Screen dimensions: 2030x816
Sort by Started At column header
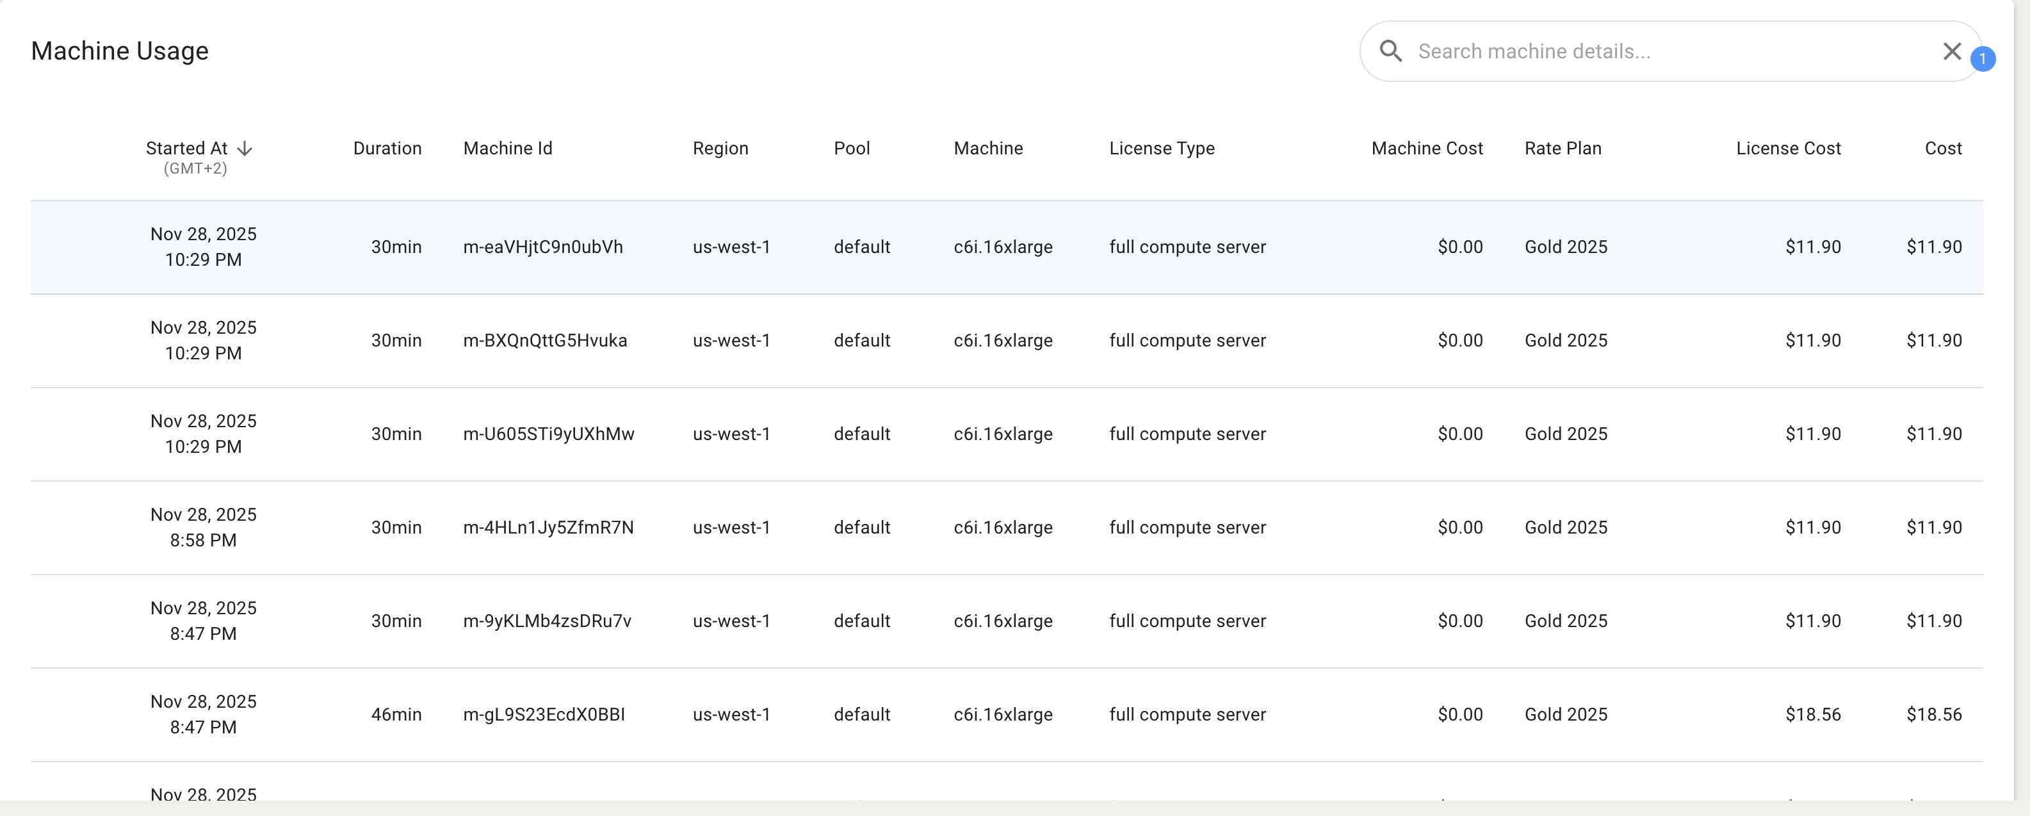pyautogui.click(x=187, y=148)
